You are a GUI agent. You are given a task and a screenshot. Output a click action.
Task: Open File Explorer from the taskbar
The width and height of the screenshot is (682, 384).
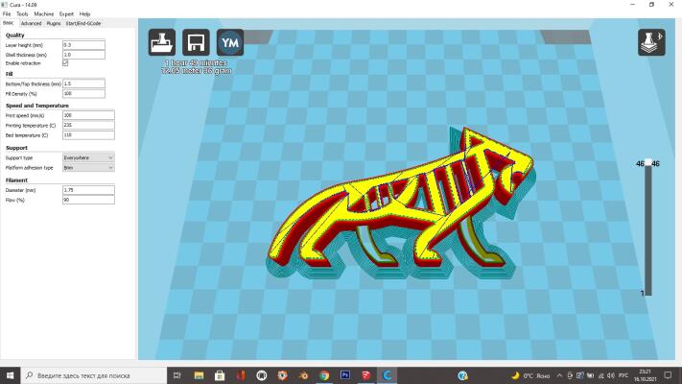pos(199,375)
